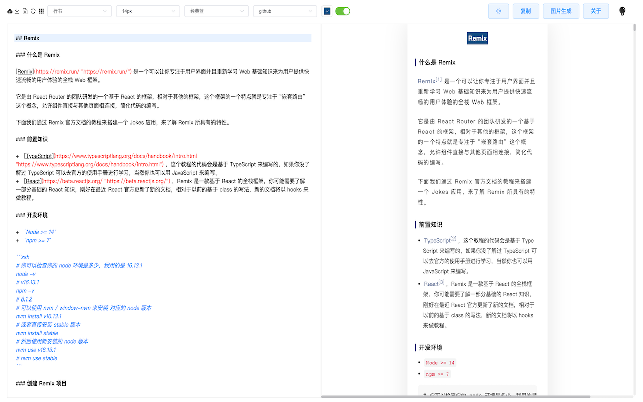Open settings via the gear icon
The height and width of the screenshot is (402, 643).
[x=498, y=11]
